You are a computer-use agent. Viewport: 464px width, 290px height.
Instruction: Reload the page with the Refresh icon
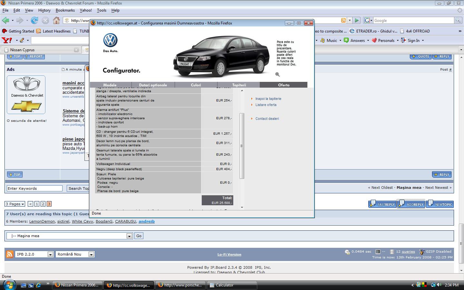click(34, 21)
